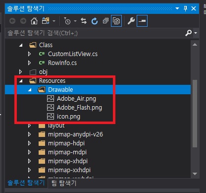Open Properties with the wrench icon
This screenshot has width=206, height=193.
(131, 21)
